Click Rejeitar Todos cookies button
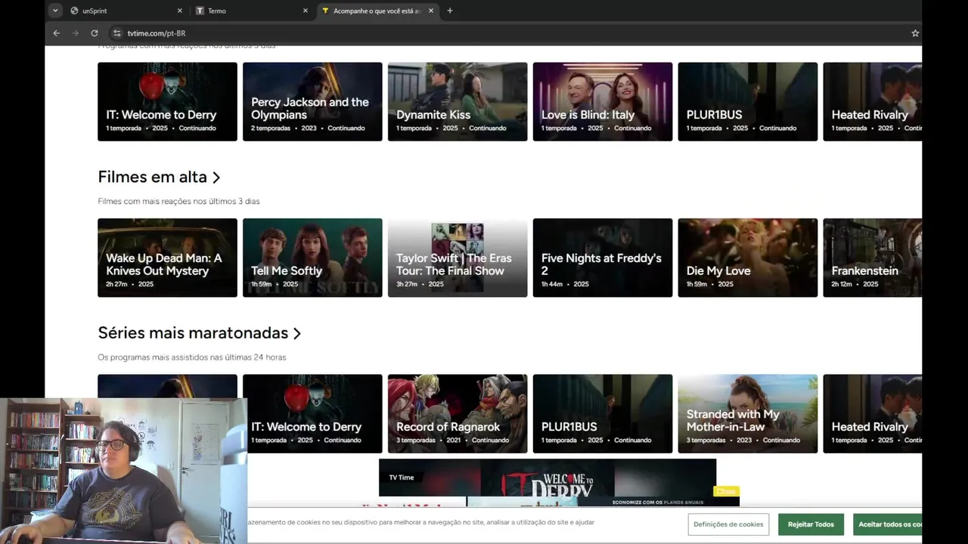The height and width of the screenshot is (544, 968). click(x=811, y=524)
